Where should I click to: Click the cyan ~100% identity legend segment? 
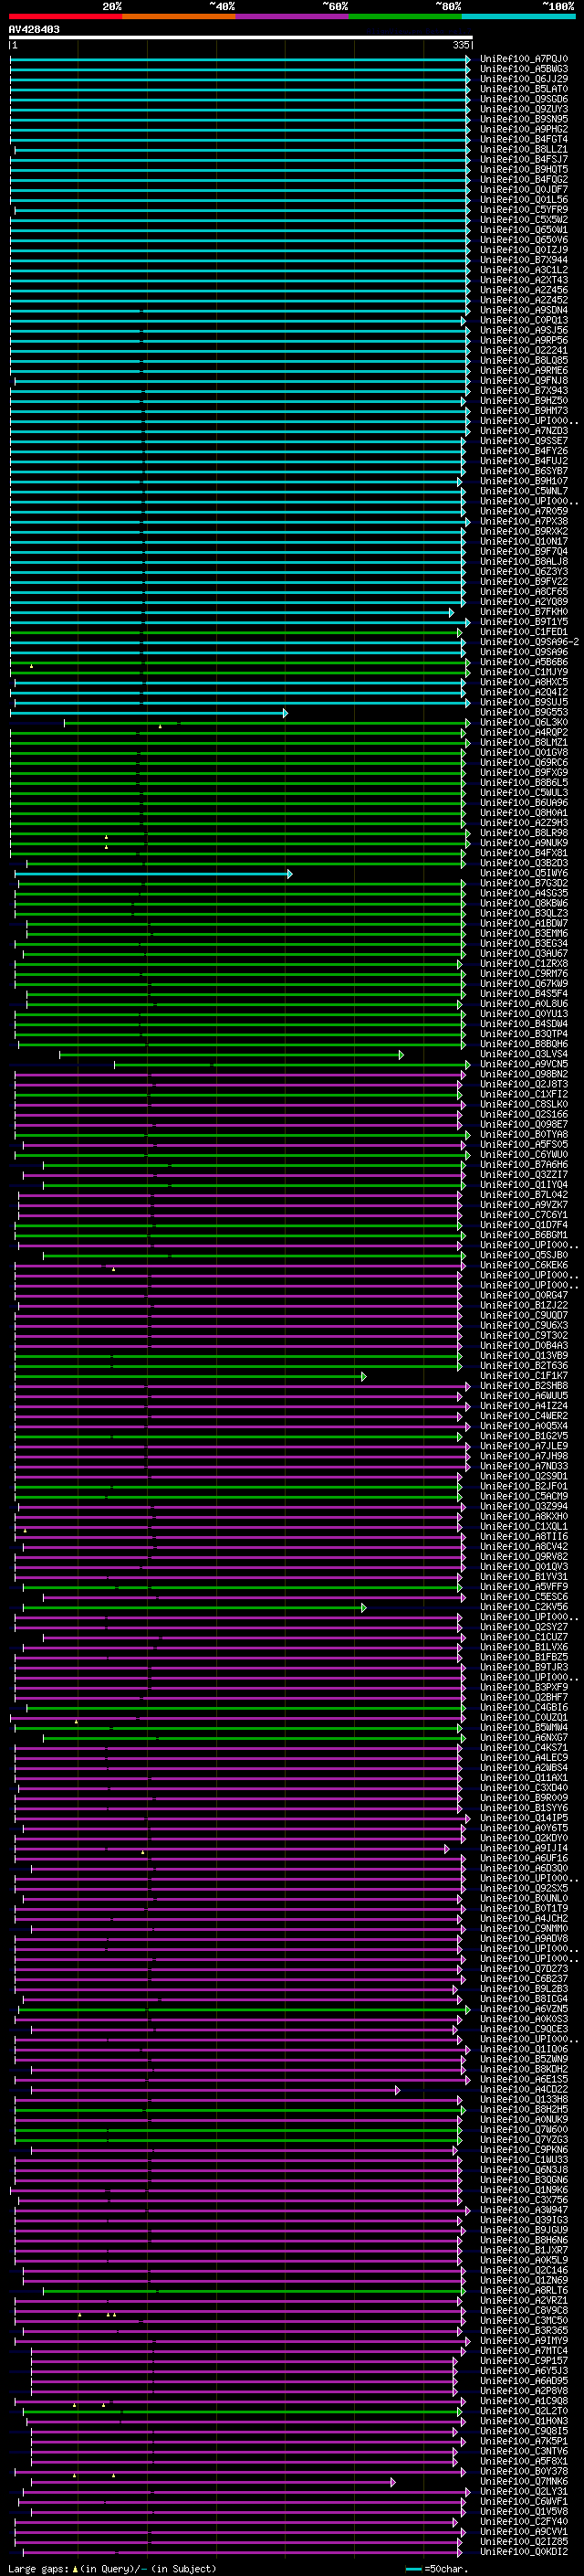coord(519,16)
